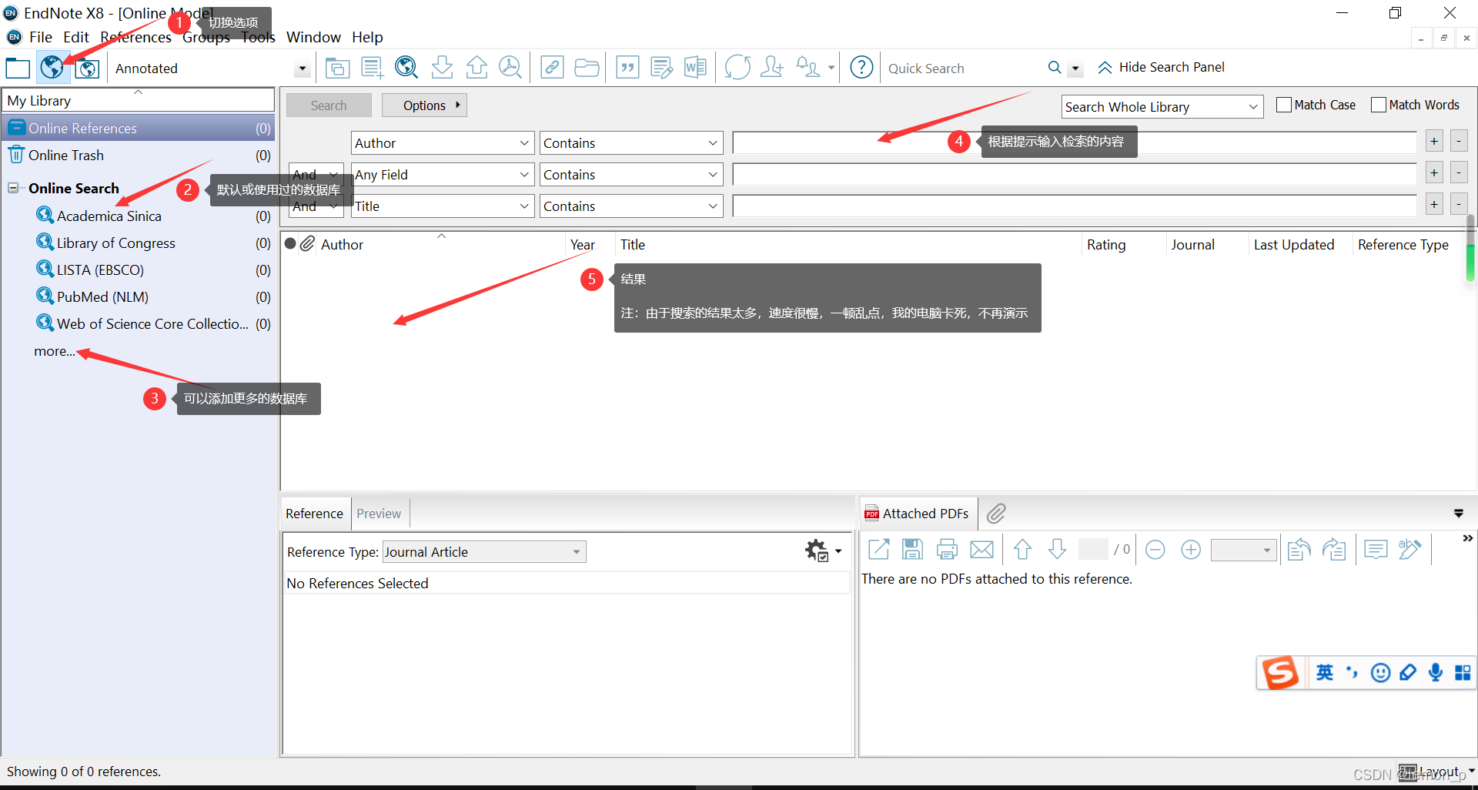Rotate PDF clockwise icon
This screenshot has width=1478, height=790.
click(x=1334, y=550)
